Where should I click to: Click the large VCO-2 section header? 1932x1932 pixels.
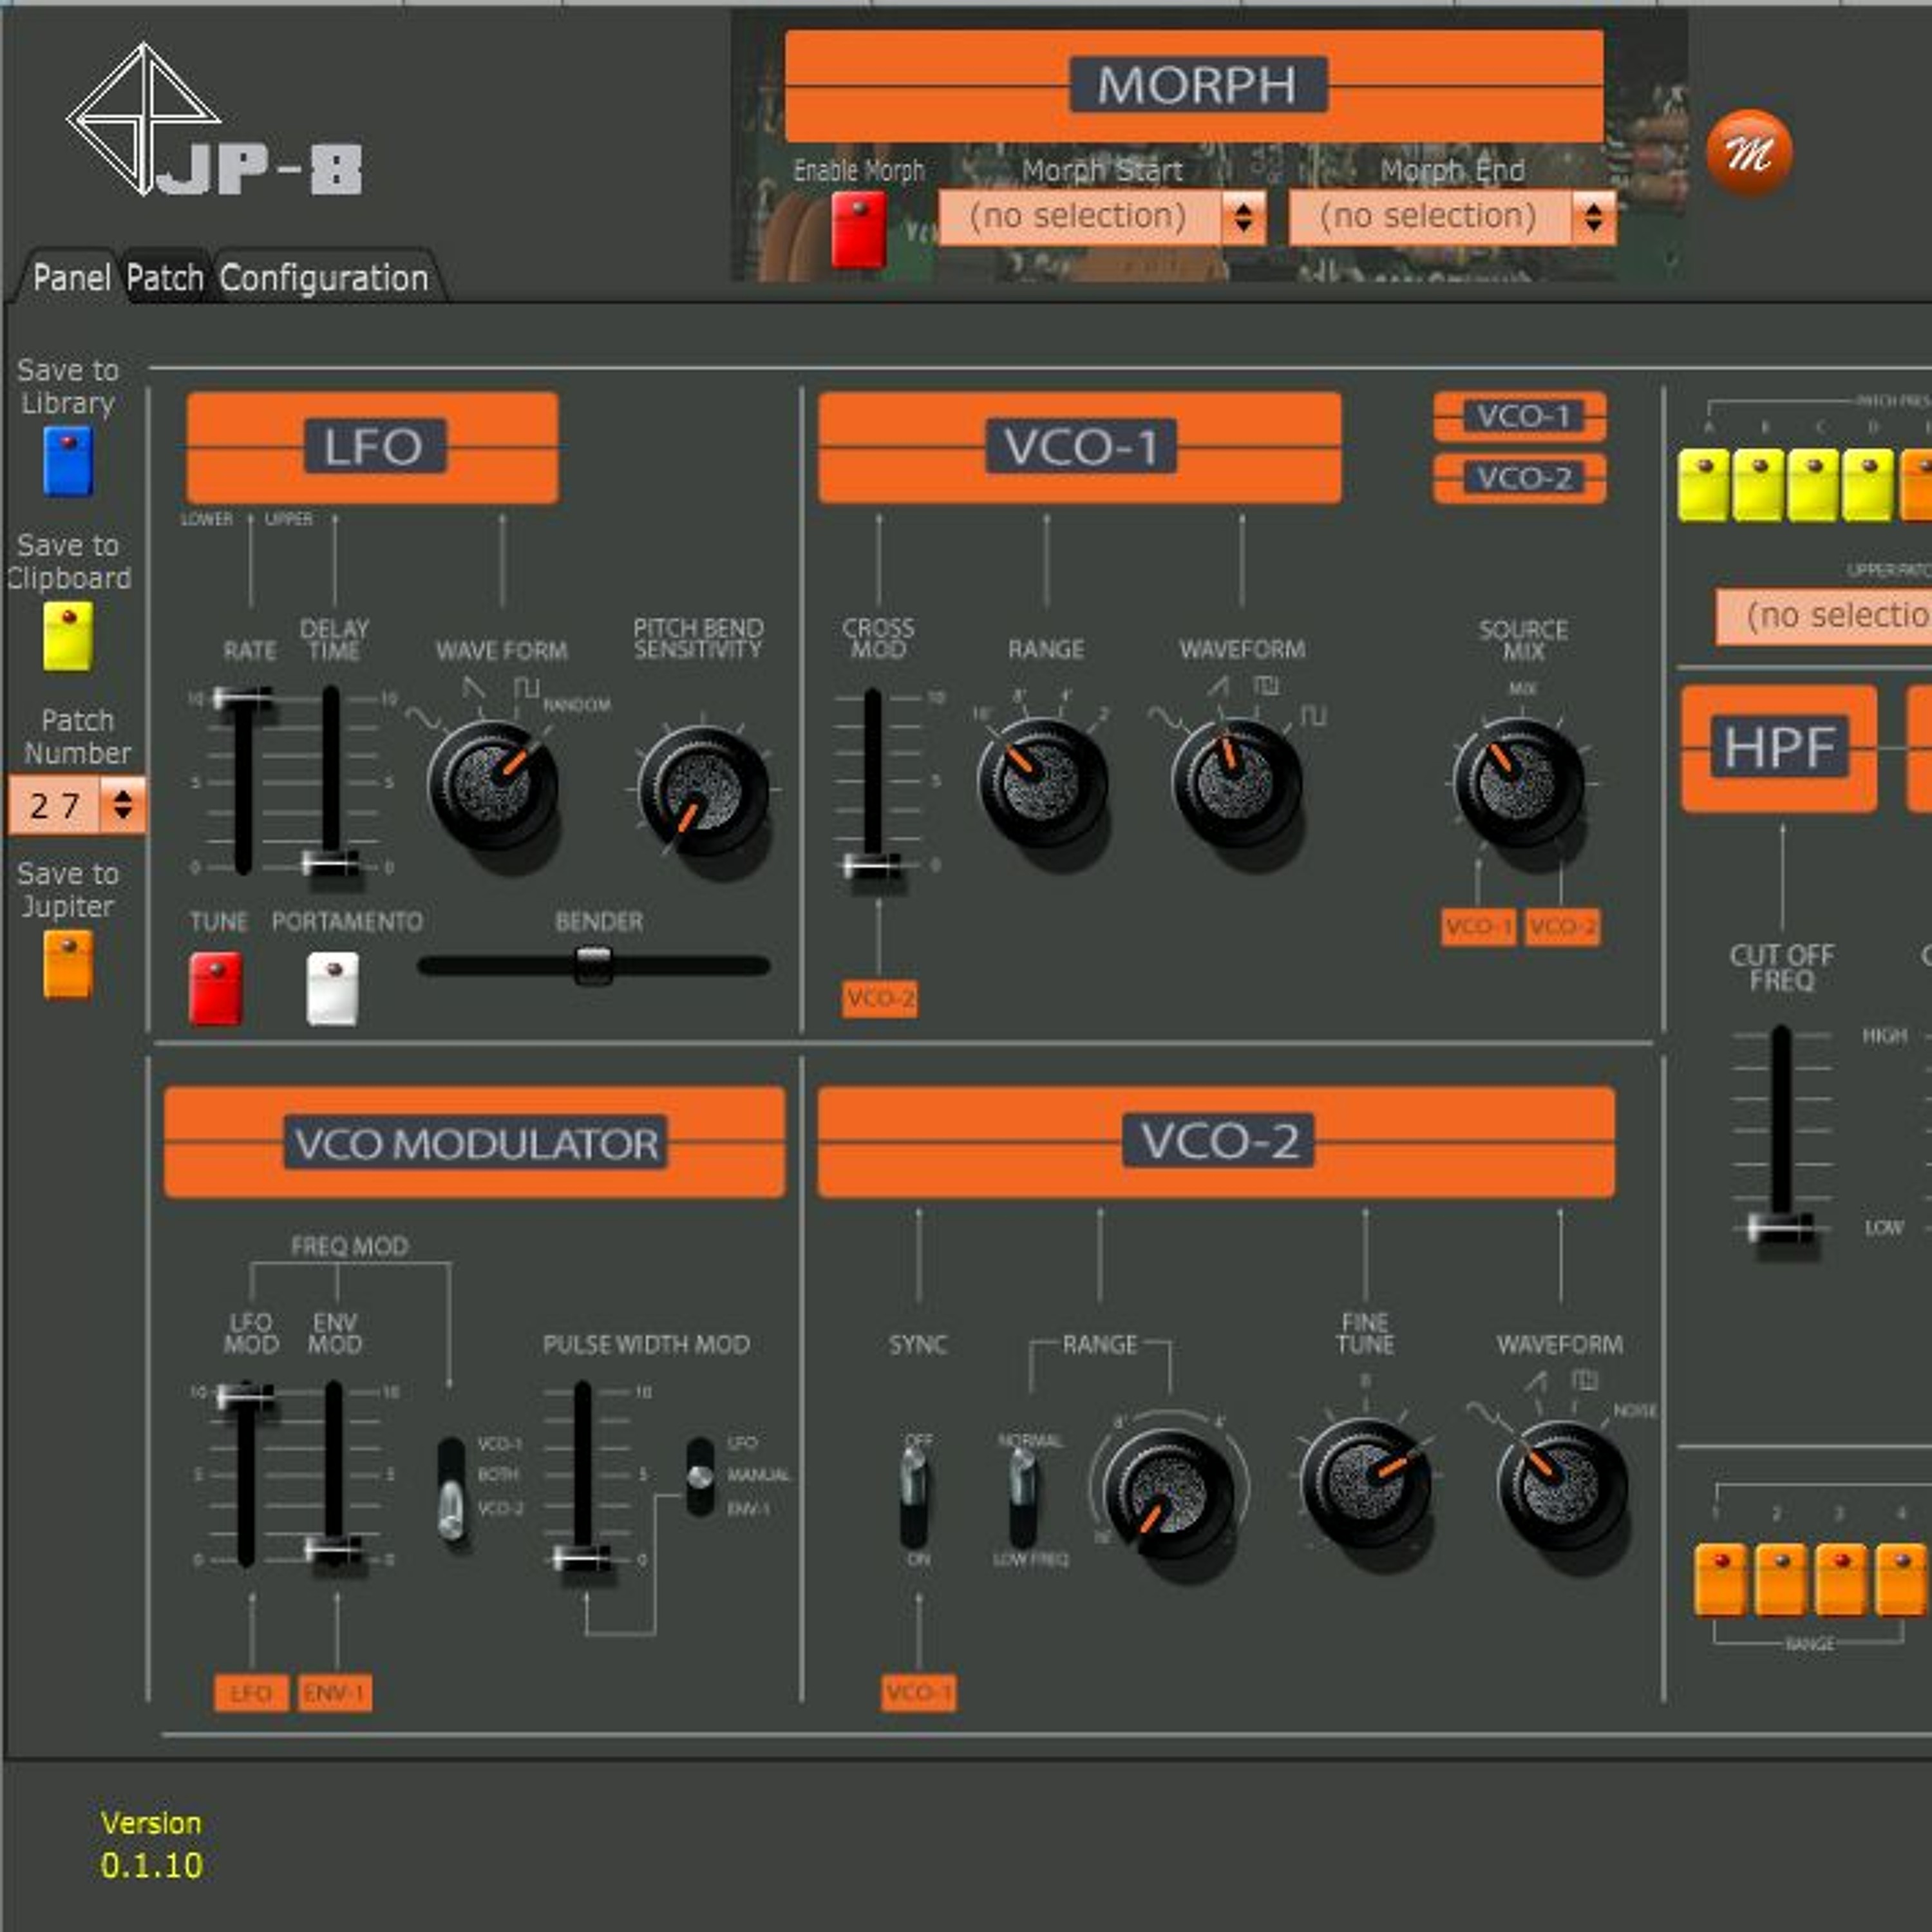pos(1216,1142)
